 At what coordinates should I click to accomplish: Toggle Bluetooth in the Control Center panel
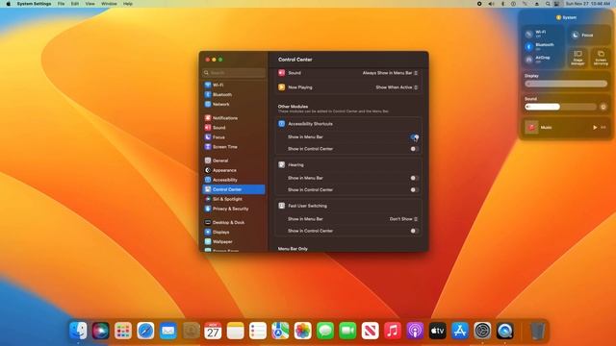click(529, 47)
